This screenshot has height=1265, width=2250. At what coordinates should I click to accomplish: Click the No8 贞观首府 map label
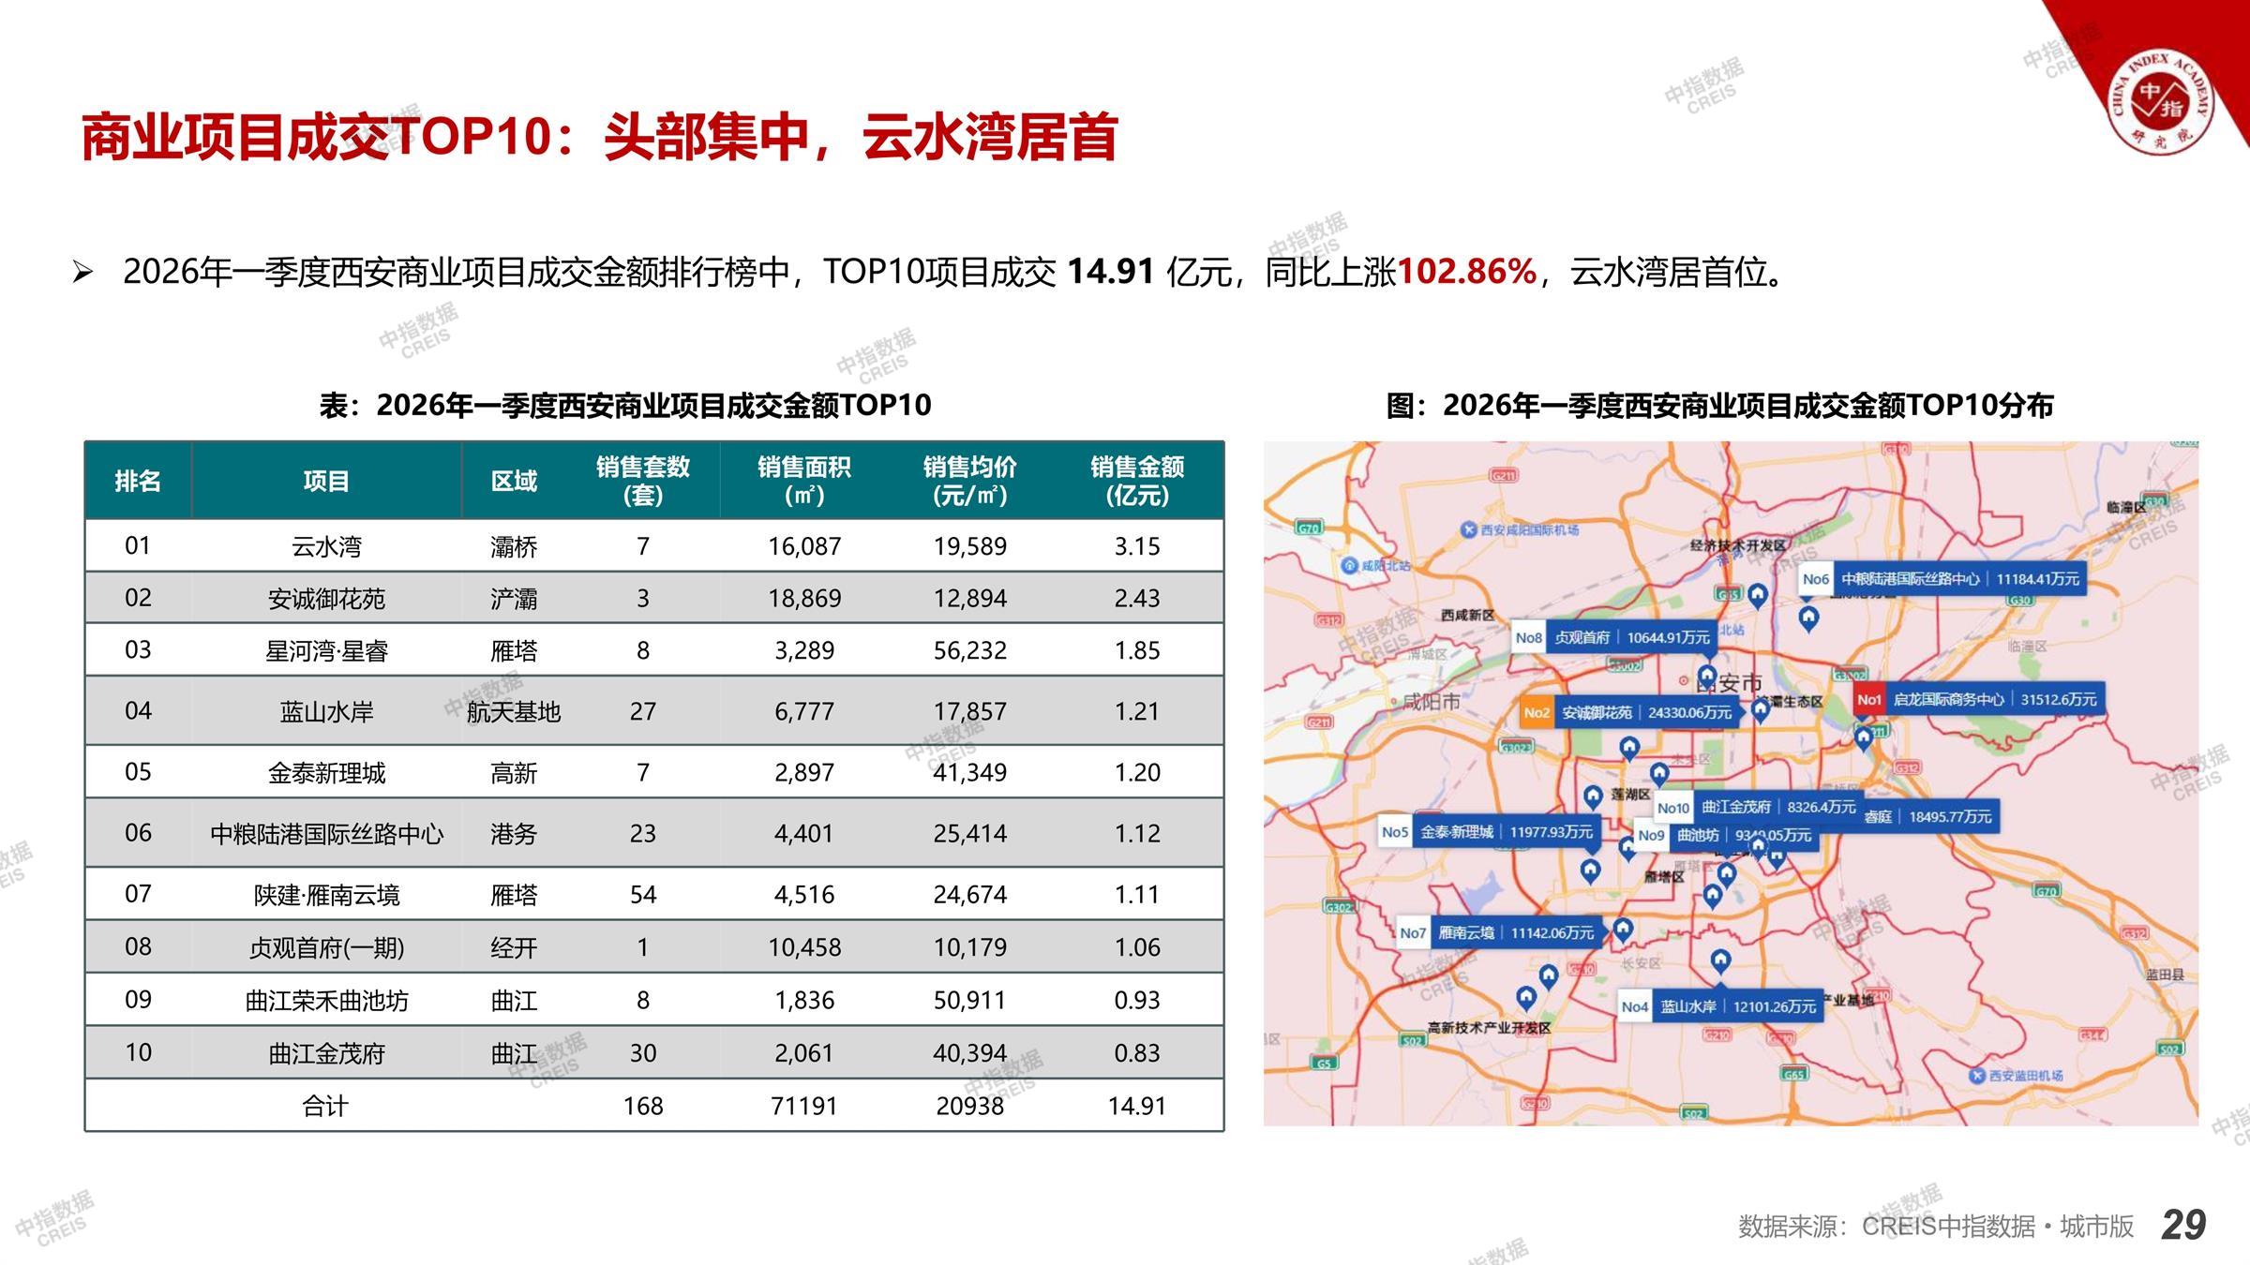pos(1612,638)
